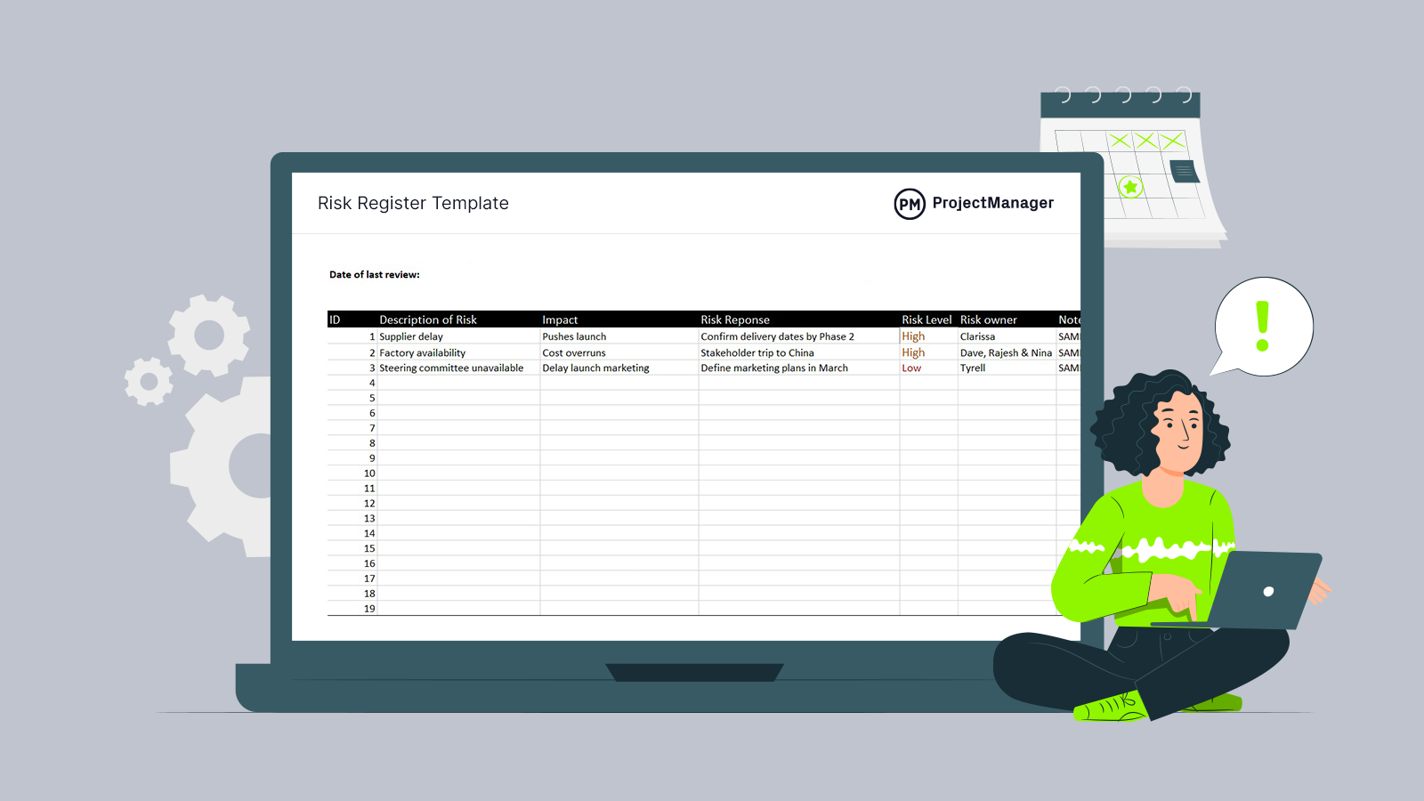Click the green star on the calendar
1424x801 pixels.
(x=1130, y=187)
